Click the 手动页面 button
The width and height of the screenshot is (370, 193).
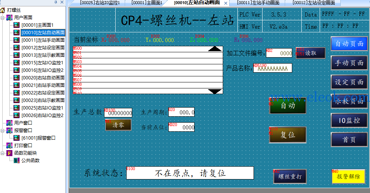click(349, 63)
